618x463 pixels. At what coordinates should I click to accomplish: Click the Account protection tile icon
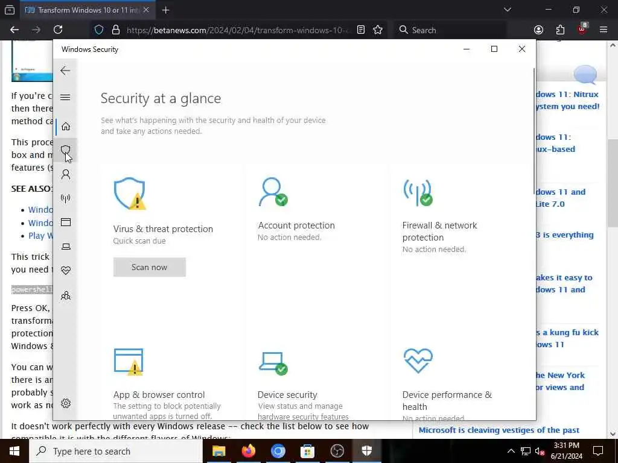(x=273, y=192)
